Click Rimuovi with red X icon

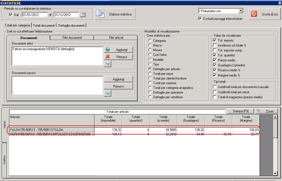[118, 57]
